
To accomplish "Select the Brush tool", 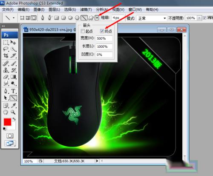I will tap(13, 63).
